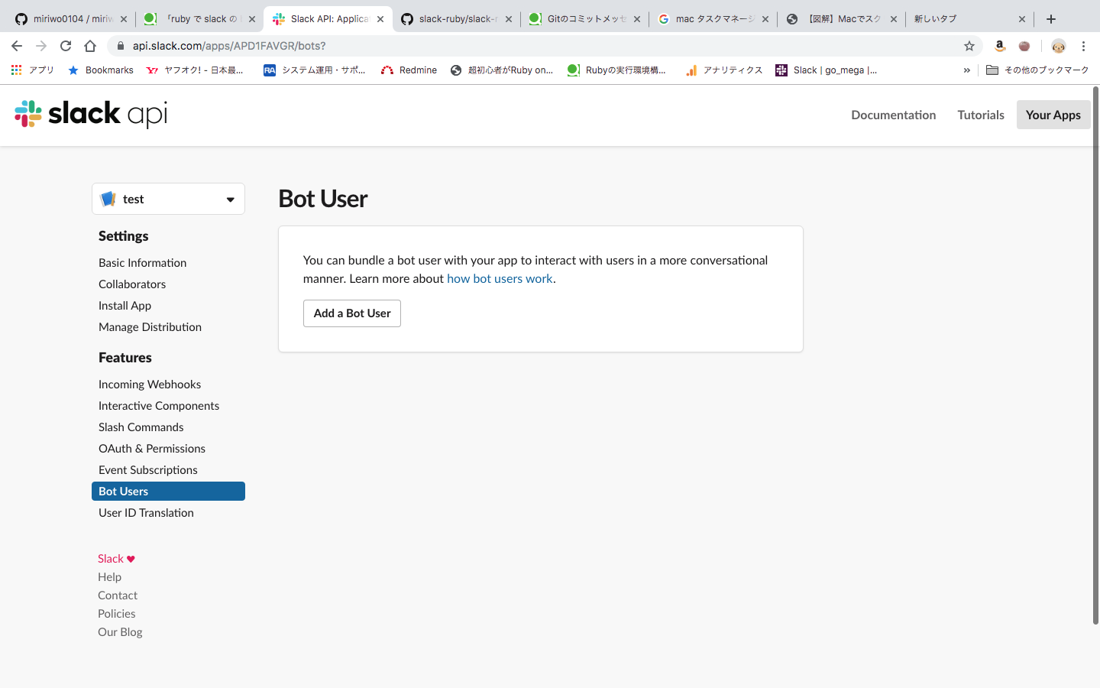1100x688 pixels.
Task: Go to Install App
Action: coord(125,305)
